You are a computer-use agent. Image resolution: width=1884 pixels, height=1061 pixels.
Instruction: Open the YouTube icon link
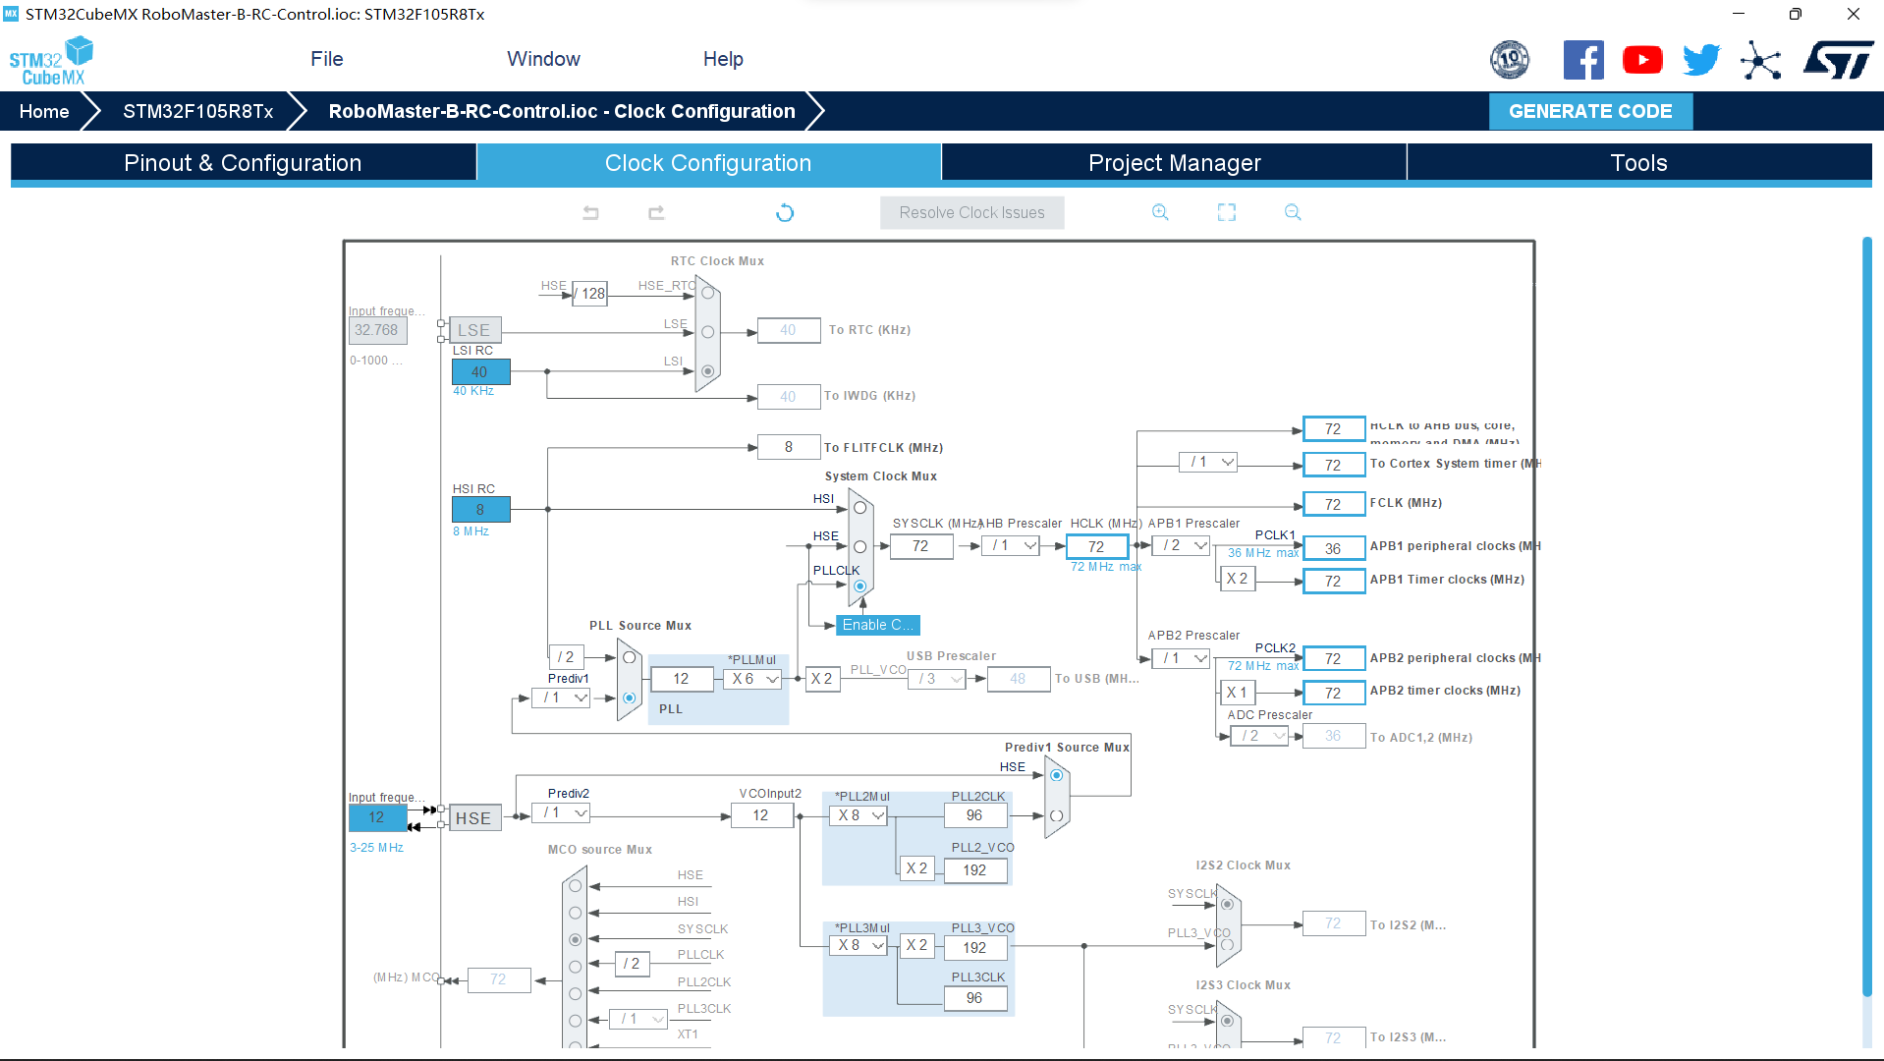(1642, 60)
